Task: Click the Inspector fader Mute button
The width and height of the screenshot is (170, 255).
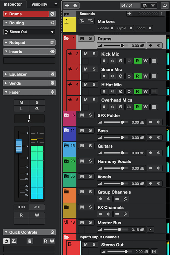Action: [x=21, y=103]
